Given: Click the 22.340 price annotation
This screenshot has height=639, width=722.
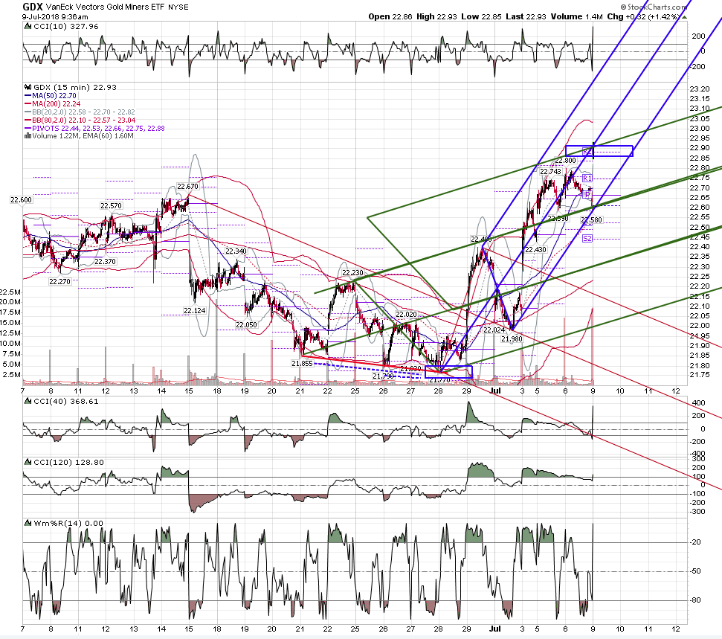Looking at the screenshot, I should click(236, 251).
